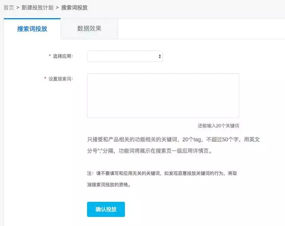
Task: Click the 选择应用 field label
Action: [63, 56]
